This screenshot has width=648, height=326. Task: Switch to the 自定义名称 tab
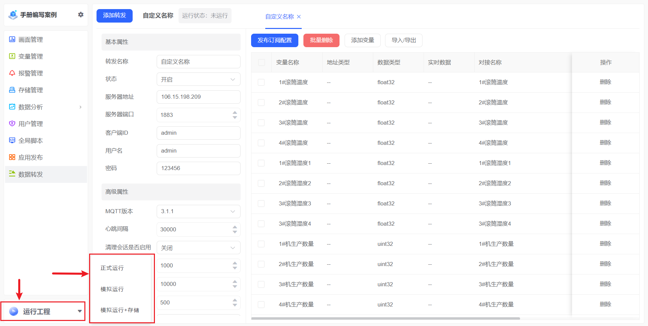point(279,17)
